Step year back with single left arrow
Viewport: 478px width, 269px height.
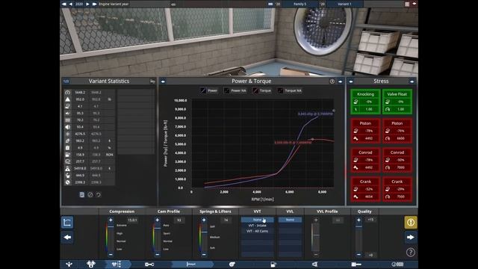coord(71,4)
